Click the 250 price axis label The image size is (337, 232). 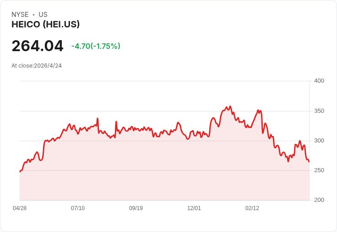pos(319,170)
